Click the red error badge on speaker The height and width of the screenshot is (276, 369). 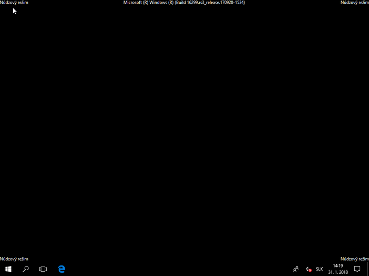pos(310,270)
